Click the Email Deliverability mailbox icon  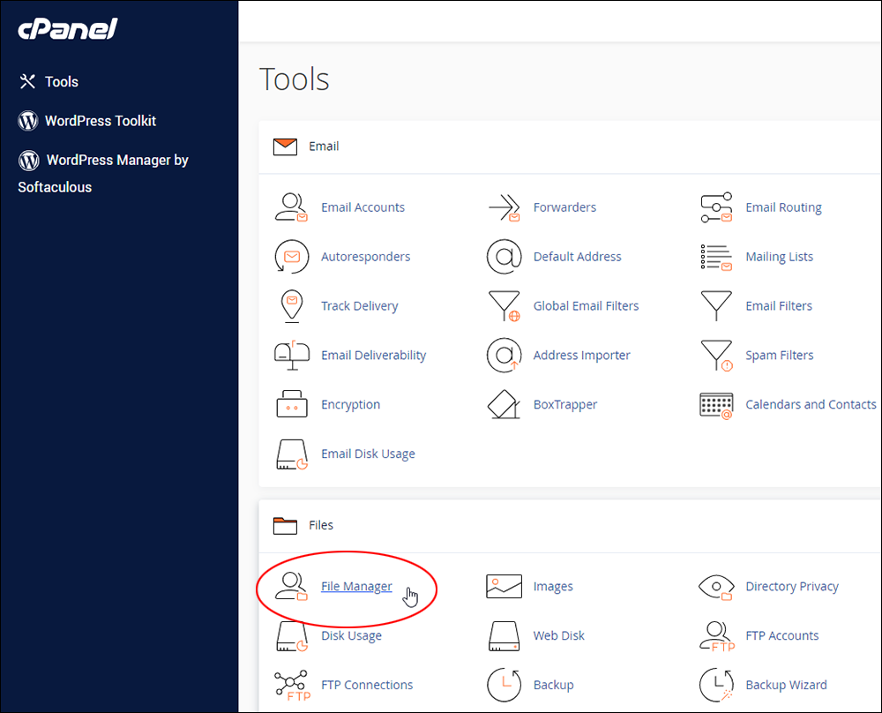tap(291, 355)
